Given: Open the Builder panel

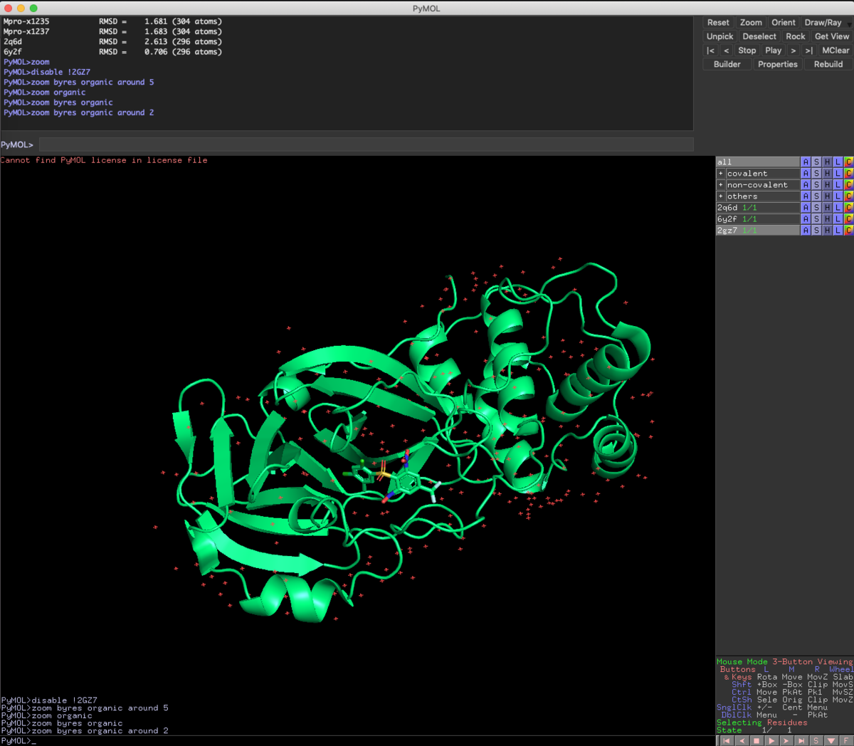Looking at the screenshot, I should [x=727, y=64].
